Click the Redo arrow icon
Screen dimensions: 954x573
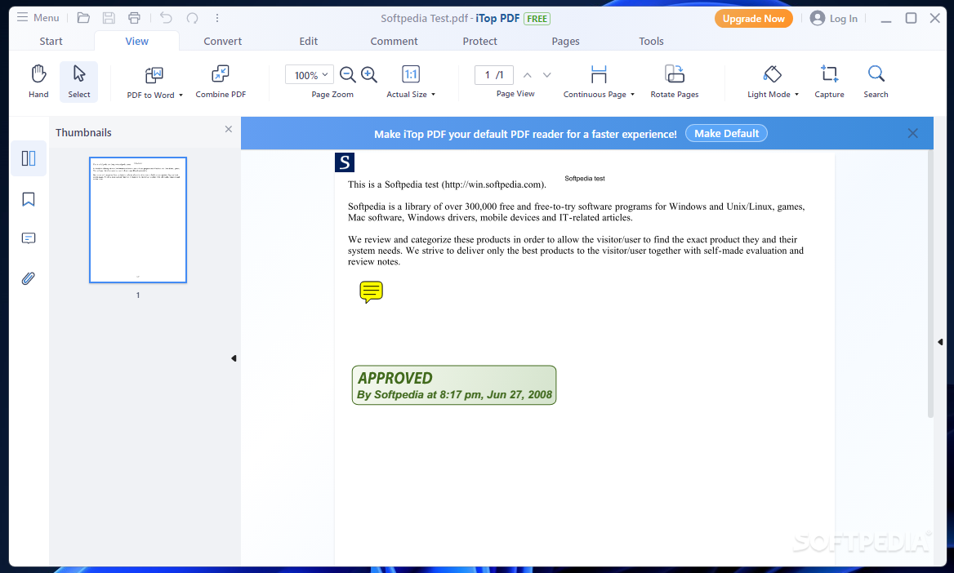[x=192, y=18]
